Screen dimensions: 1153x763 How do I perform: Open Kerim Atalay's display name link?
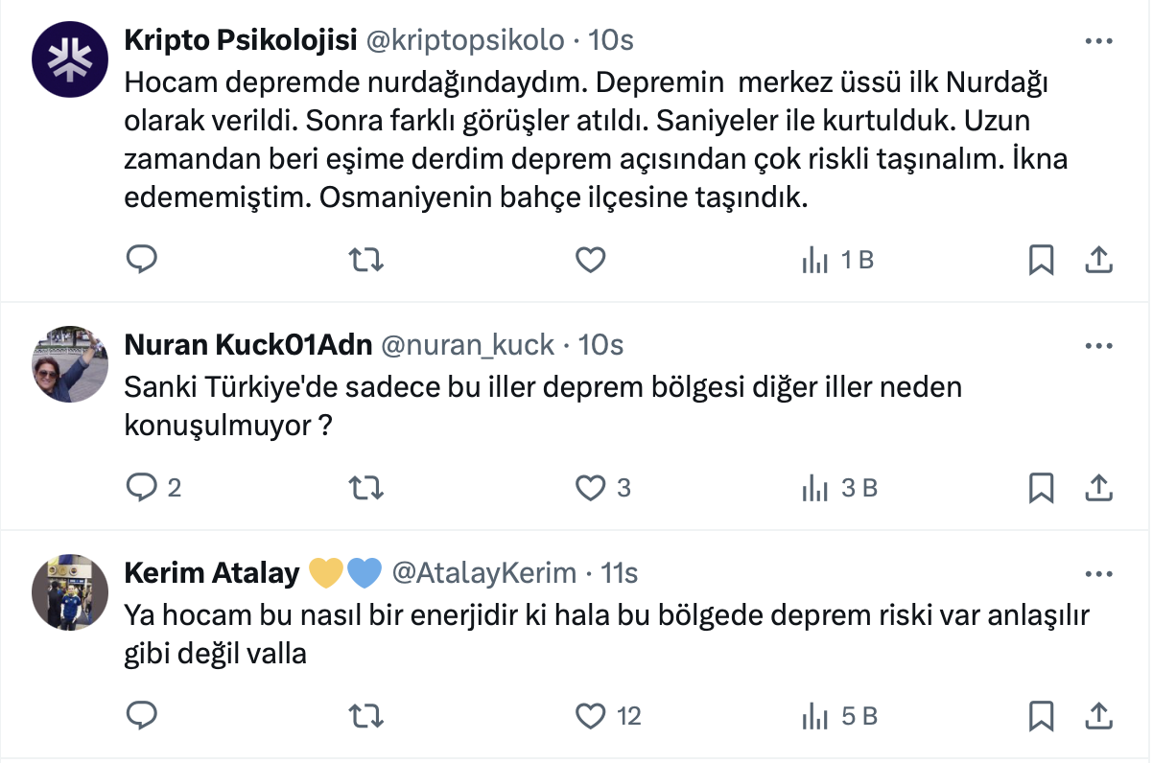[213, 573]
